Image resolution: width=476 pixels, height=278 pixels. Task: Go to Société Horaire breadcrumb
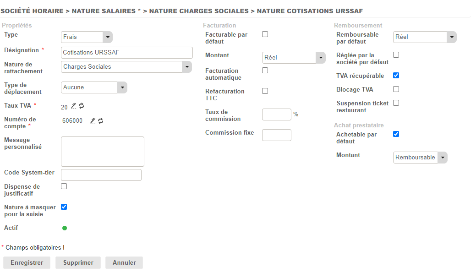[32, 11]
